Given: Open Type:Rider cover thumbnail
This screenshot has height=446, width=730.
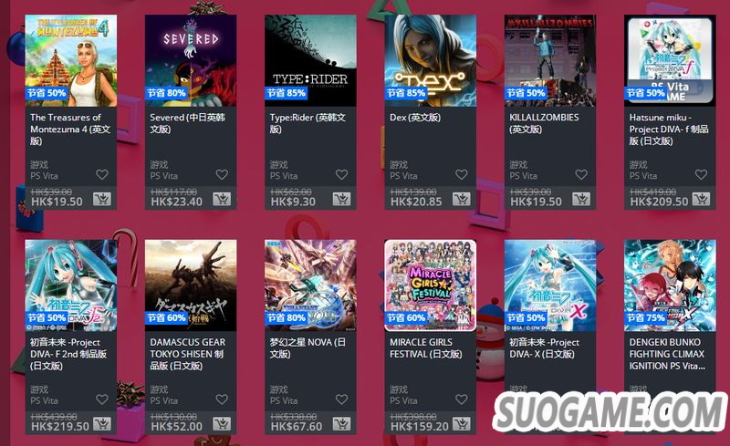Looking at the screenshot, I should [310, 60].
